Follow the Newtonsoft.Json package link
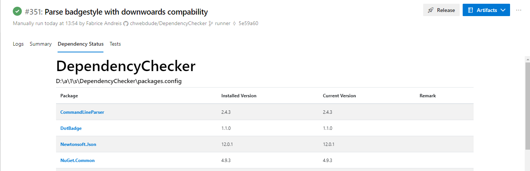The width and height of the screenshot is (530, 171). (81, 144)
